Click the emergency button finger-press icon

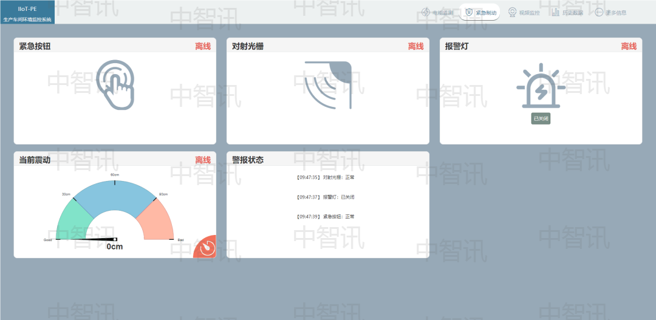(x=116, y=85)
